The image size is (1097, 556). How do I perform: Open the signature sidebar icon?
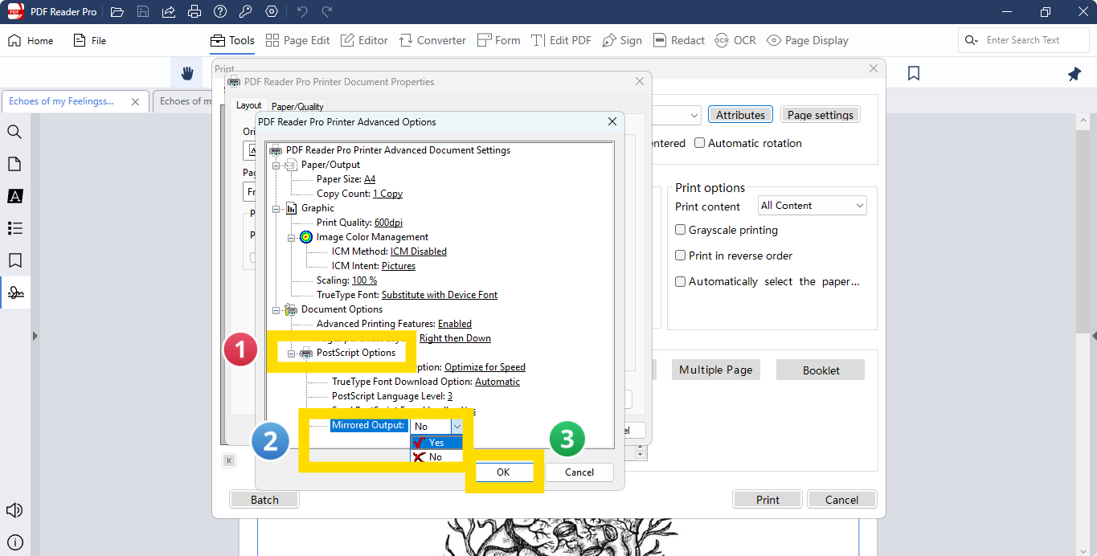[14, 293]
